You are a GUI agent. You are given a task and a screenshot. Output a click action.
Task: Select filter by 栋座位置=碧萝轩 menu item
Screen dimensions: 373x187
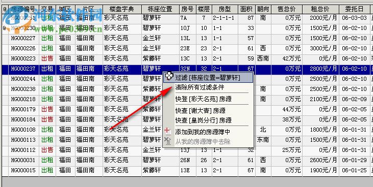click(208, 78)
